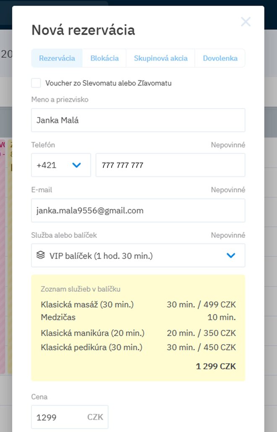Click the blue chevron next to +421

(76, 165)
